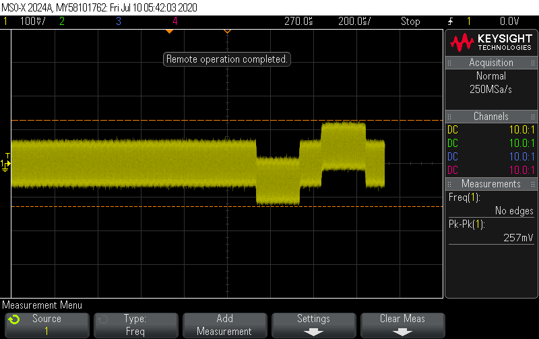Click the green 10.0:1 probe ratio
Viewport: 539px width, 339px height.
pos(521,144)
